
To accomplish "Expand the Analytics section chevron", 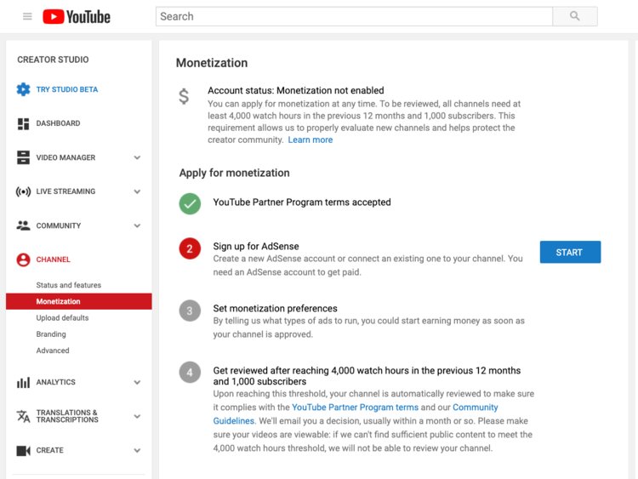I will tap(137, 382).
